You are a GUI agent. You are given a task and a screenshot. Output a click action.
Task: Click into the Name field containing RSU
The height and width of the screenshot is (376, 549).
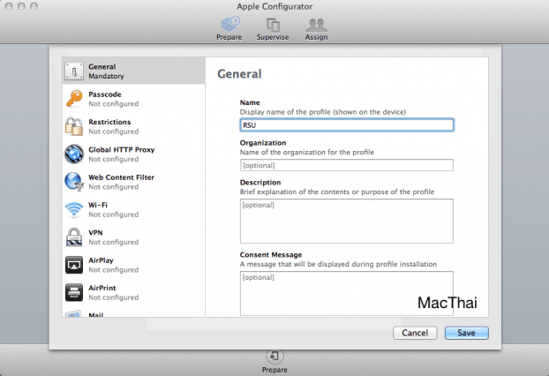click(347, 125)
